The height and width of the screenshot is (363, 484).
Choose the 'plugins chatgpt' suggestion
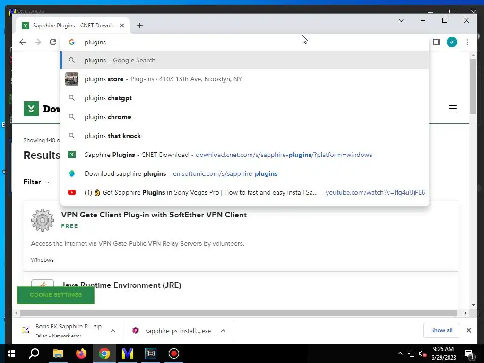pyautogui.click(x=245, y=98)
